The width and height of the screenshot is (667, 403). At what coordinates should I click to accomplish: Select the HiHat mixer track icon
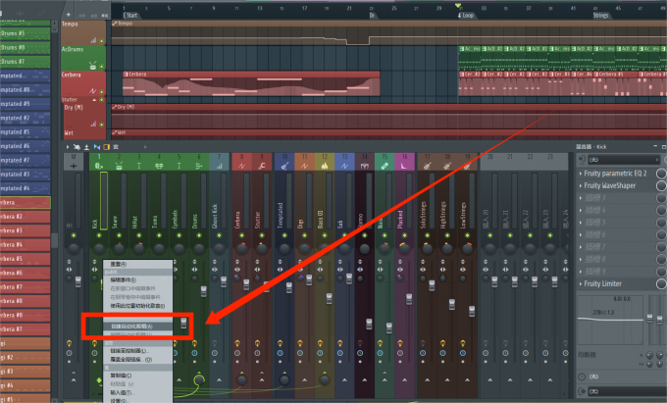point(138,166)
